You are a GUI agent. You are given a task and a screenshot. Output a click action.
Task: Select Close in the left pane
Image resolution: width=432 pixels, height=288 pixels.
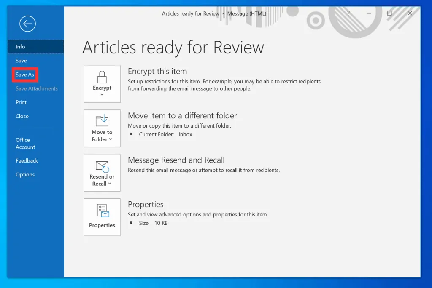point(22,116)
